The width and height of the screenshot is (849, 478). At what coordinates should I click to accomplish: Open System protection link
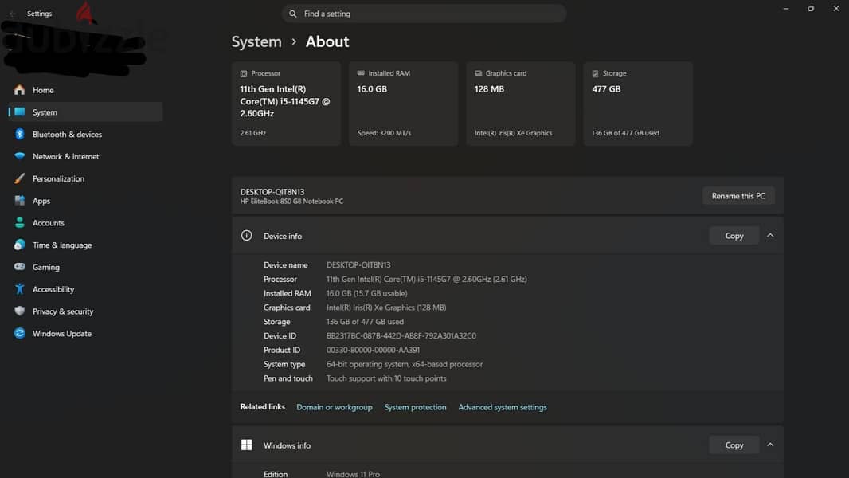415,407
